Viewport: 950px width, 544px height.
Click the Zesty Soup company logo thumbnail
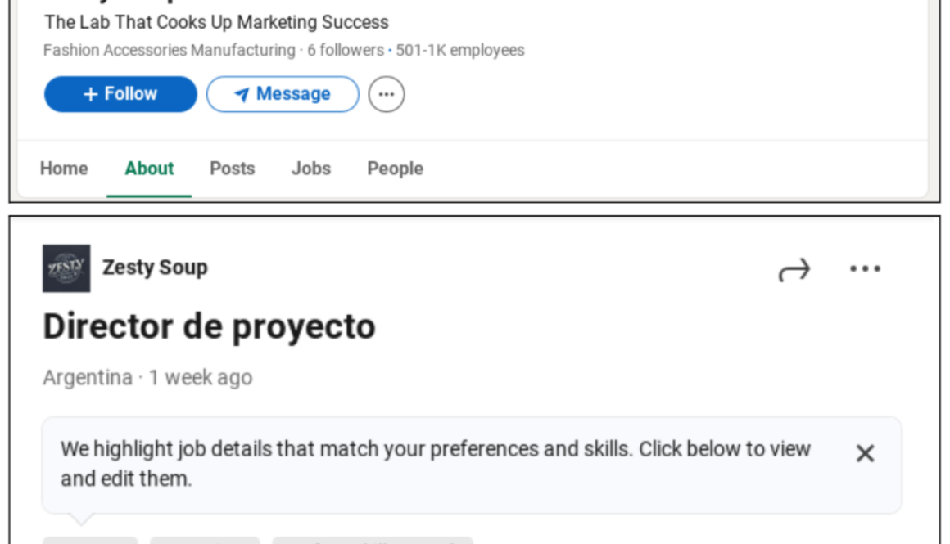pyautogui.click(x=66, y=268)
